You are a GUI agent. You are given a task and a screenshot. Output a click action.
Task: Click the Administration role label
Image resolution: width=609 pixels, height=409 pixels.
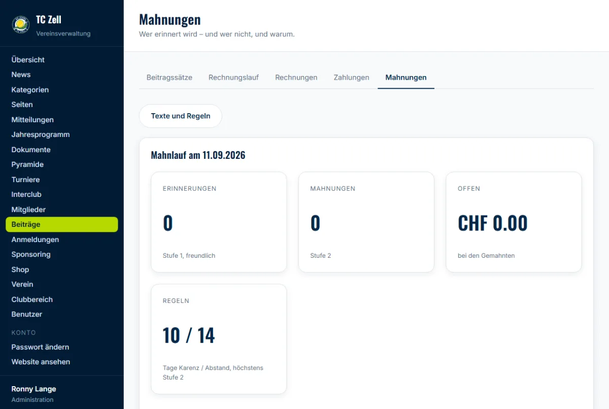tap(32, 400)
